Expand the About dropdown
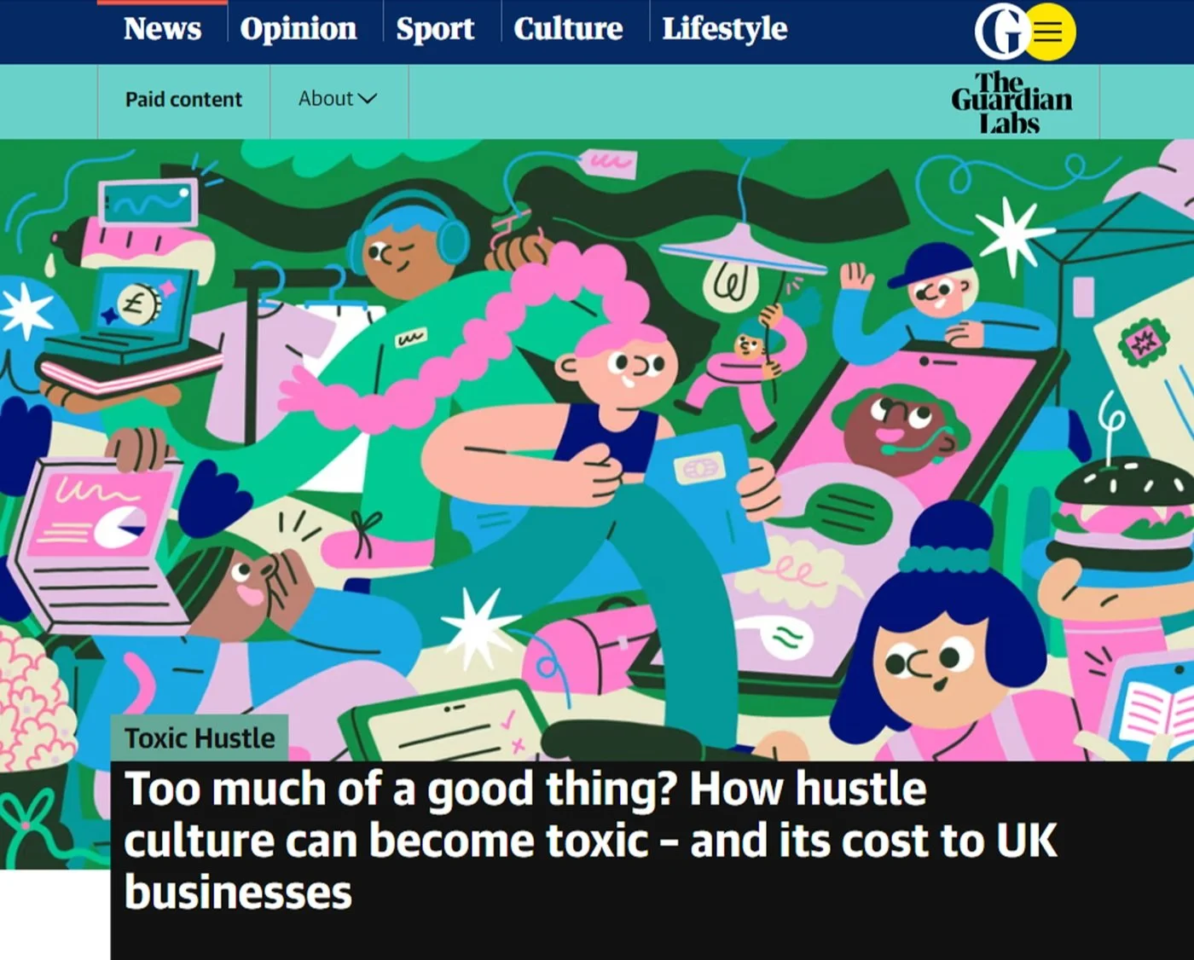The width and height of the screenshot is (1194, 960). point(338,99)
